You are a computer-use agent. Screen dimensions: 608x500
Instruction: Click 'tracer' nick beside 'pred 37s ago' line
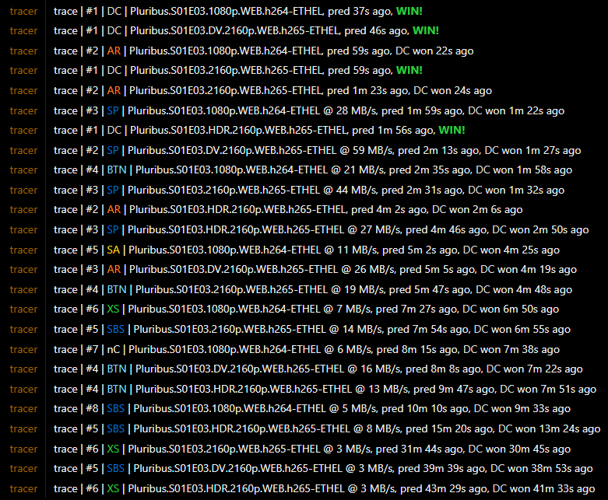click(x=23, y=11)
